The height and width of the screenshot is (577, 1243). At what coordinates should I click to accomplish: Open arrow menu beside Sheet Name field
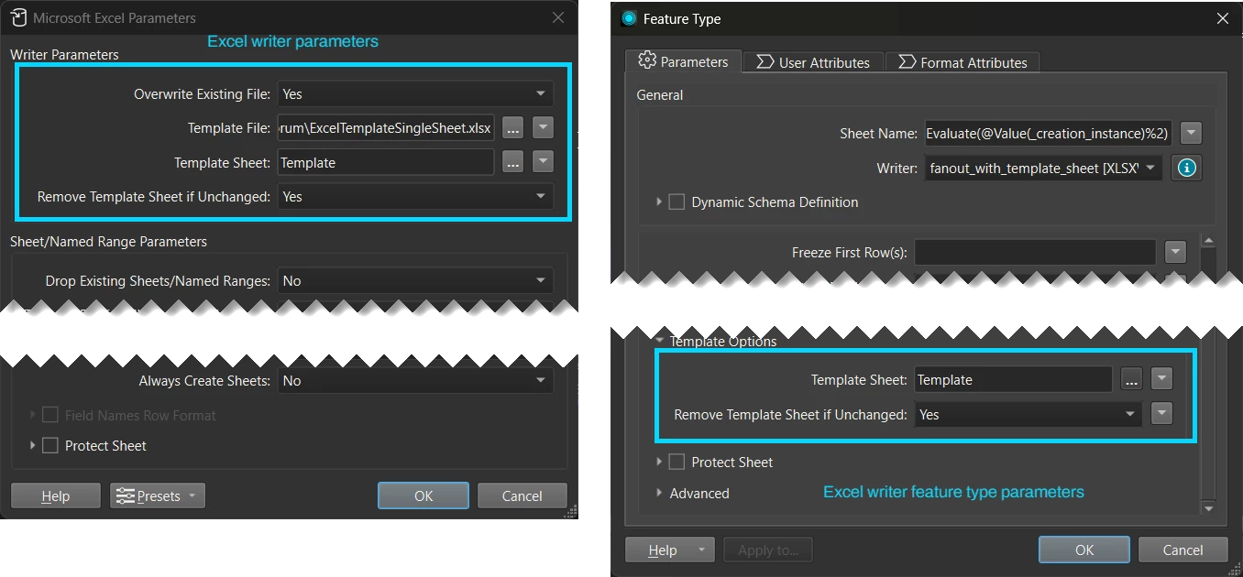coord(1191,134)
